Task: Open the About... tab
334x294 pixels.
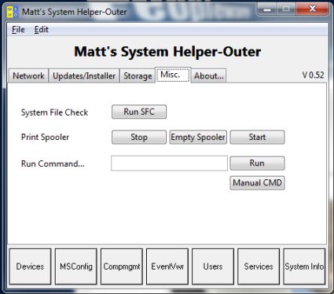Action: 208,76
